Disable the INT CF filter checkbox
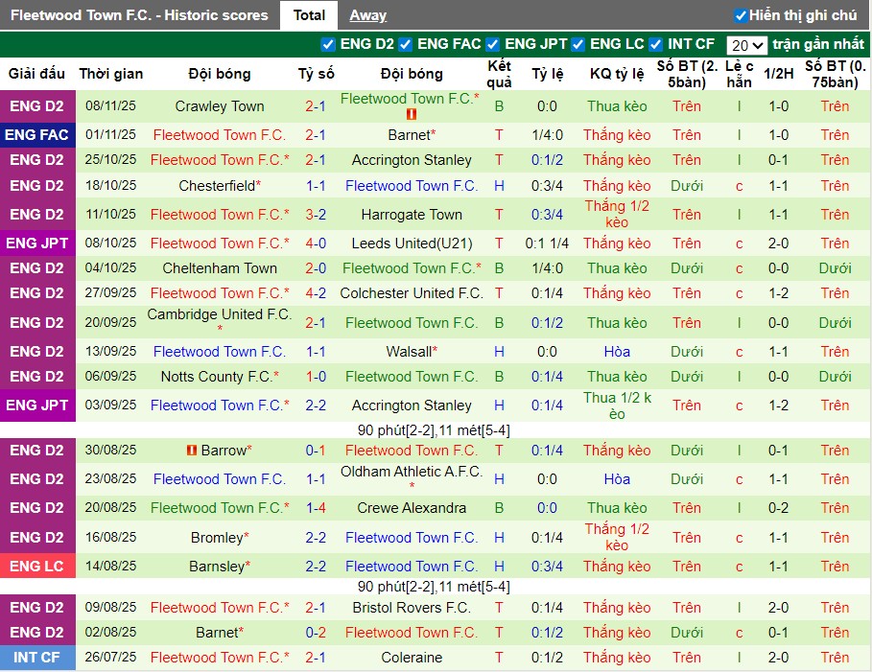The image size is (872, 672). coord(654,44)
